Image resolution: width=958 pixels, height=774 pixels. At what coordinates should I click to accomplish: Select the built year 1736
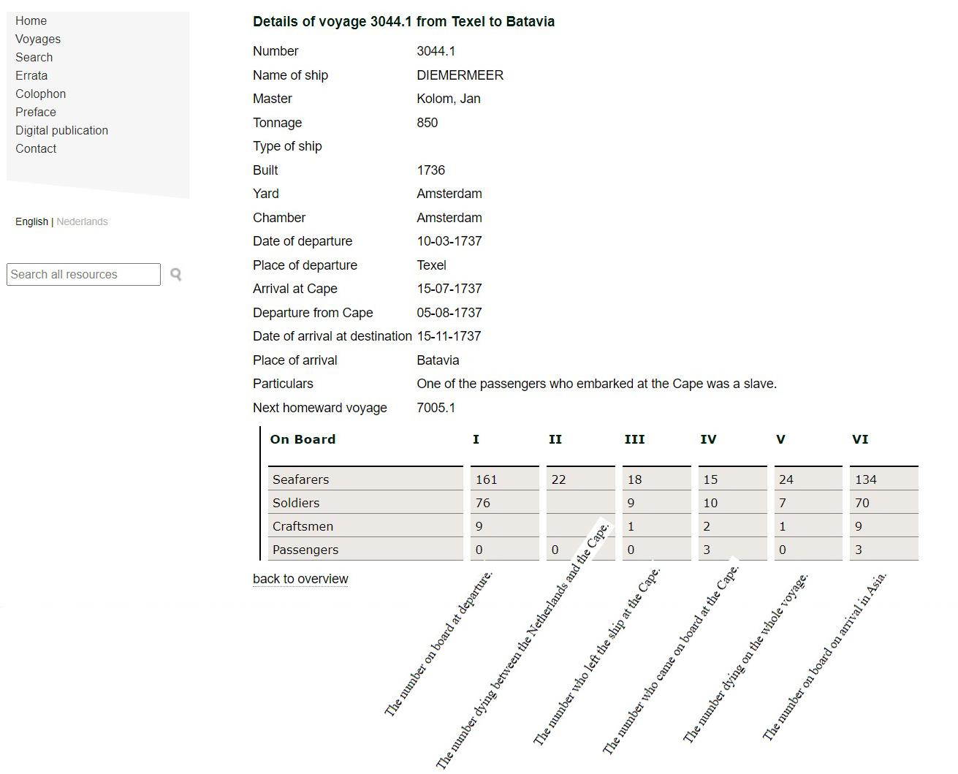tap(431, 170)
